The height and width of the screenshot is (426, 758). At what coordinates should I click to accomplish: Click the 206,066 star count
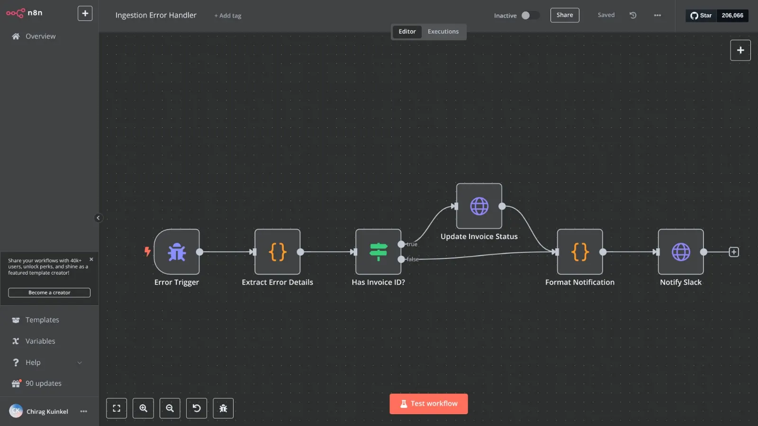pos(732,15)
